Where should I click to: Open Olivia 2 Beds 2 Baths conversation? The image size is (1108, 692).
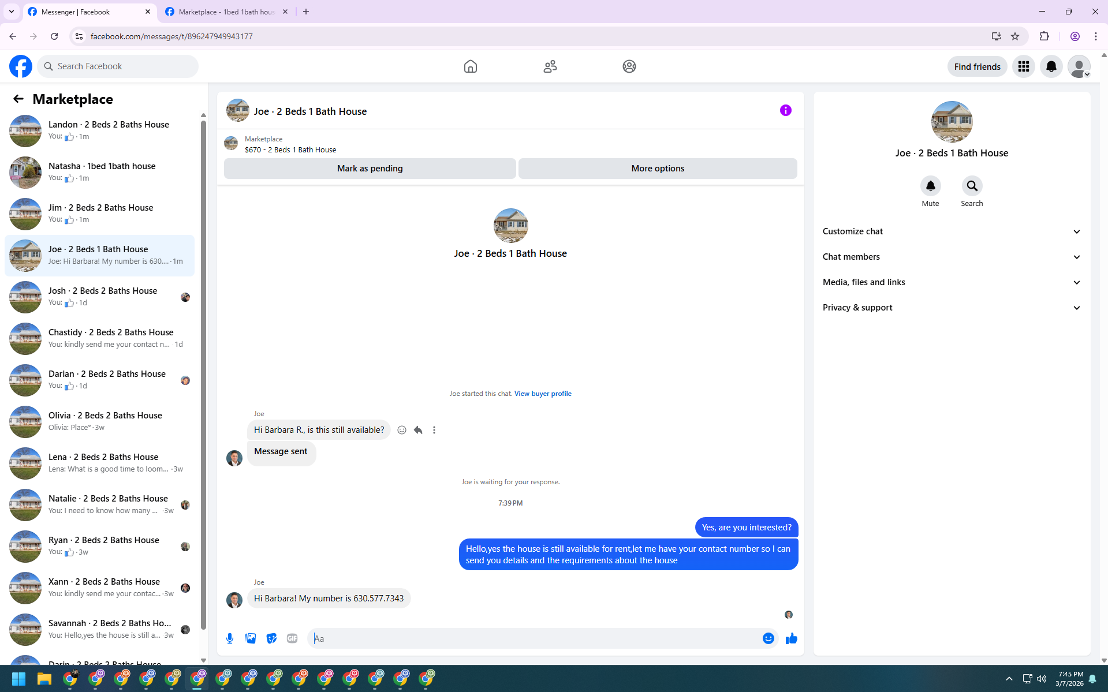coord(100,422)
